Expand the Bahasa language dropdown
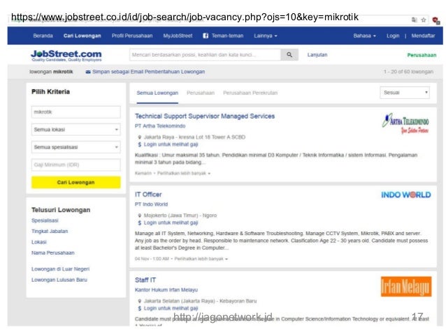Viewport: 446px width, 334px height. coord(364,36)
